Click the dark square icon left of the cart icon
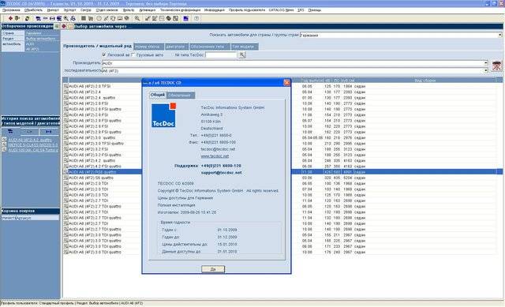The image size is (505, 307). point(84,18)
